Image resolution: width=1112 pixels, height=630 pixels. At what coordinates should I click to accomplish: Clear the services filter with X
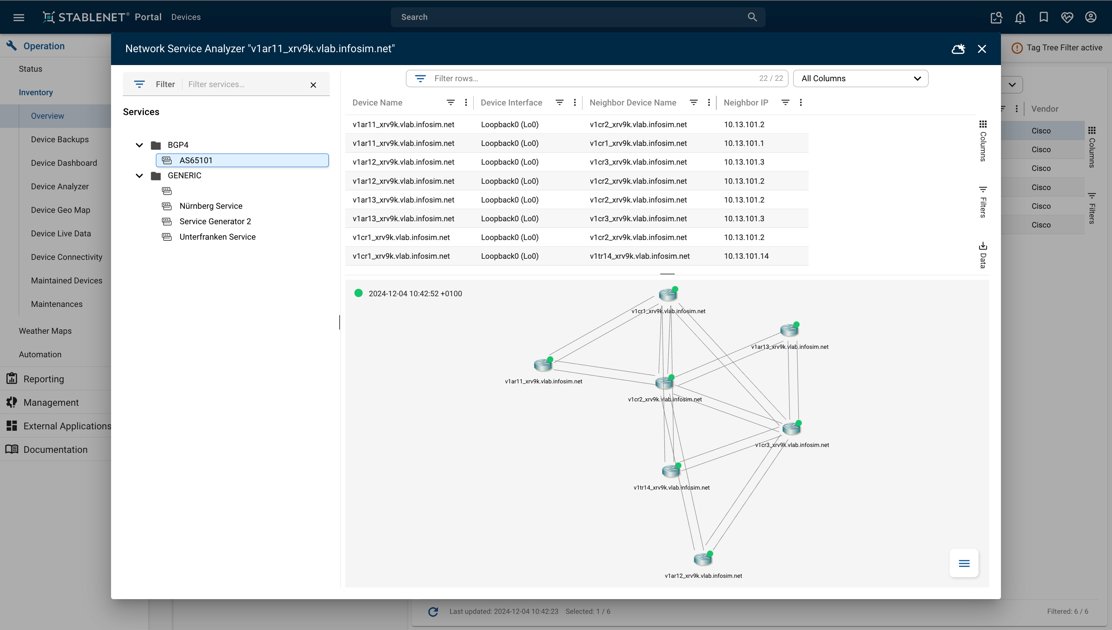pyautogui.click(x=313, y=85)
